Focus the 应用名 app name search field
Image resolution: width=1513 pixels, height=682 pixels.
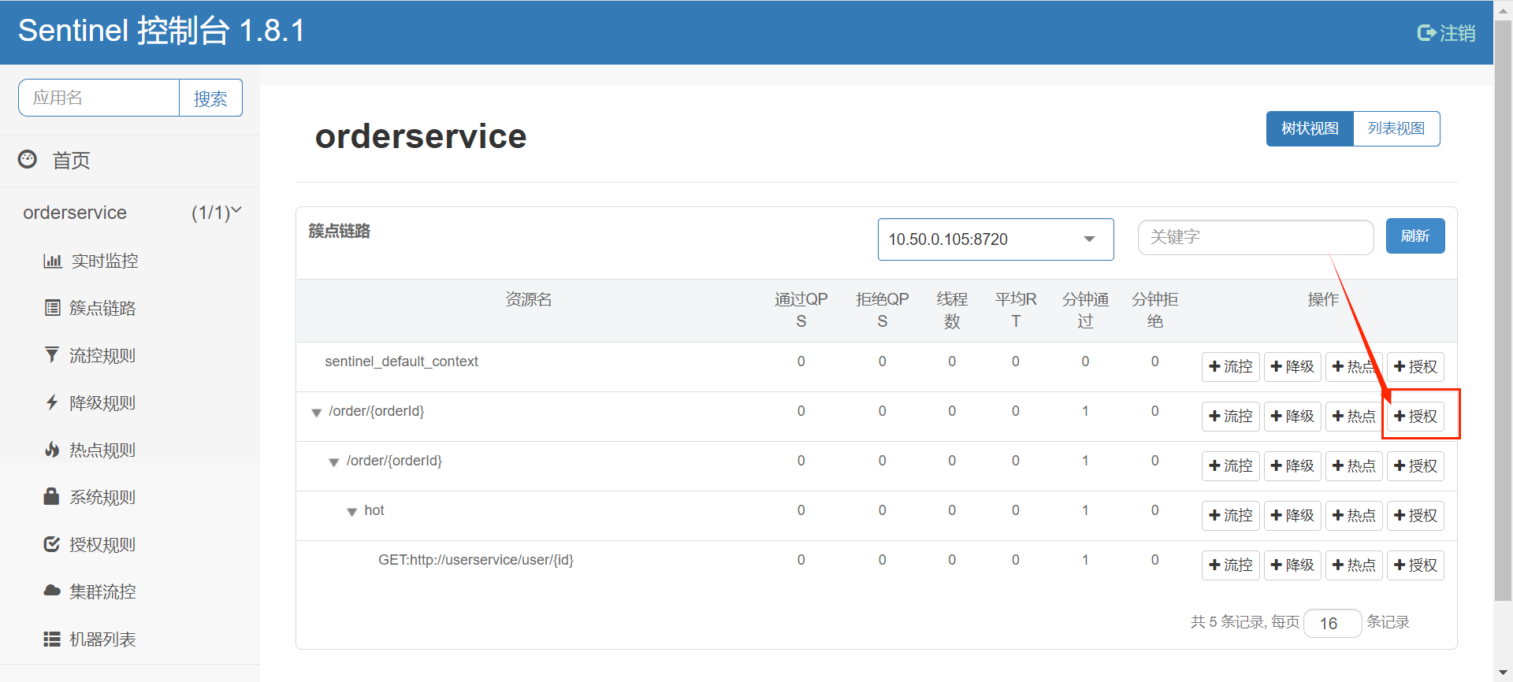tap(99, 98)
